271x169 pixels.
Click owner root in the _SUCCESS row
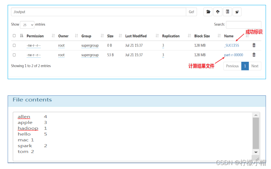[61, 45]
